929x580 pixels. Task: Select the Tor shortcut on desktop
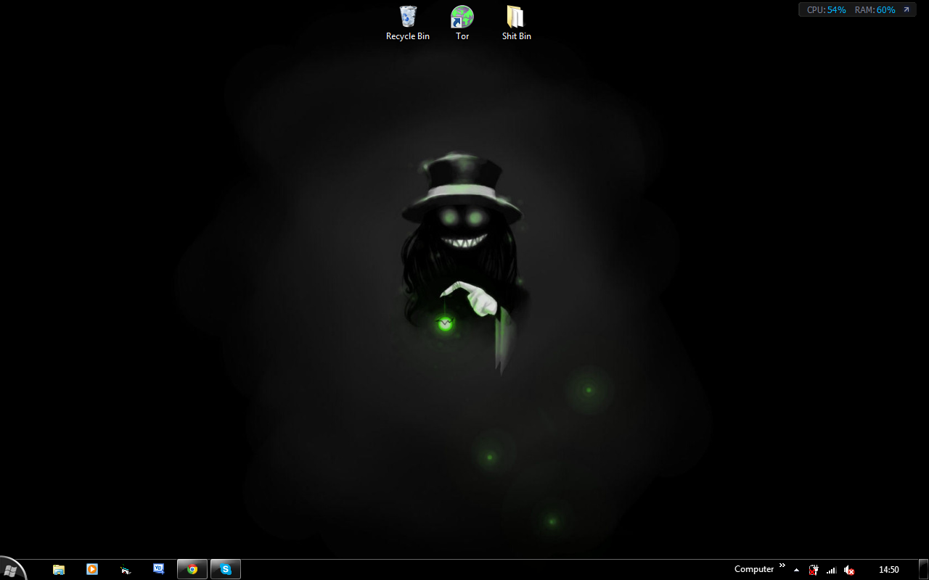[x=462, y=23]
